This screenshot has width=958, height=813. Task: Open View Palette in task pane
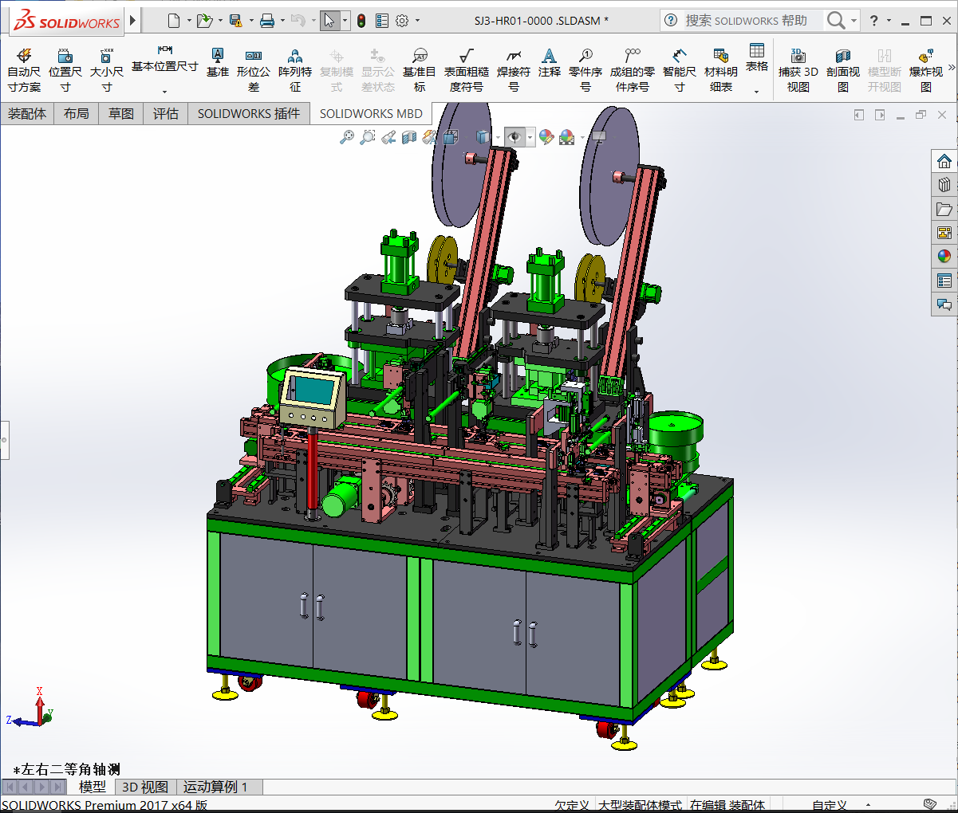[x=944, y=233]
